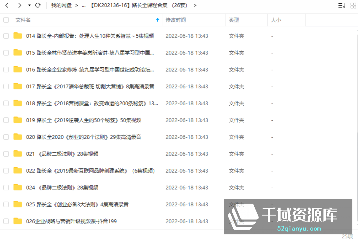Sort by 类型 column header

tap(234, 20)
